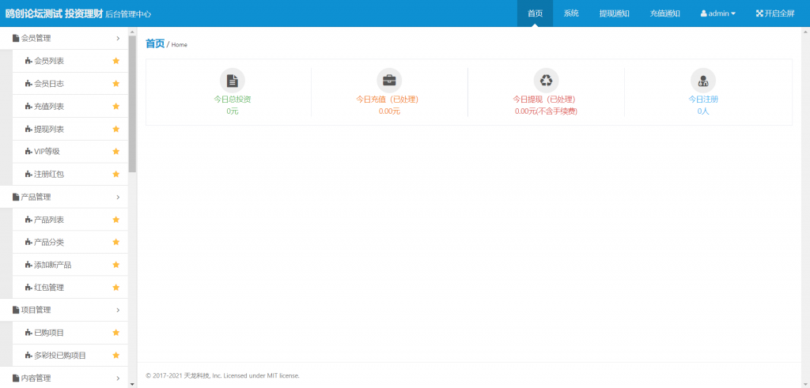Toggle the star next to 会员日志

(116, 84)
